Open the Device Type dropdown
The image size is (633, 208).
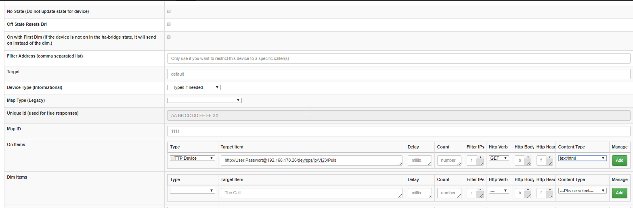pyautogui.click(x=194, y=87)
